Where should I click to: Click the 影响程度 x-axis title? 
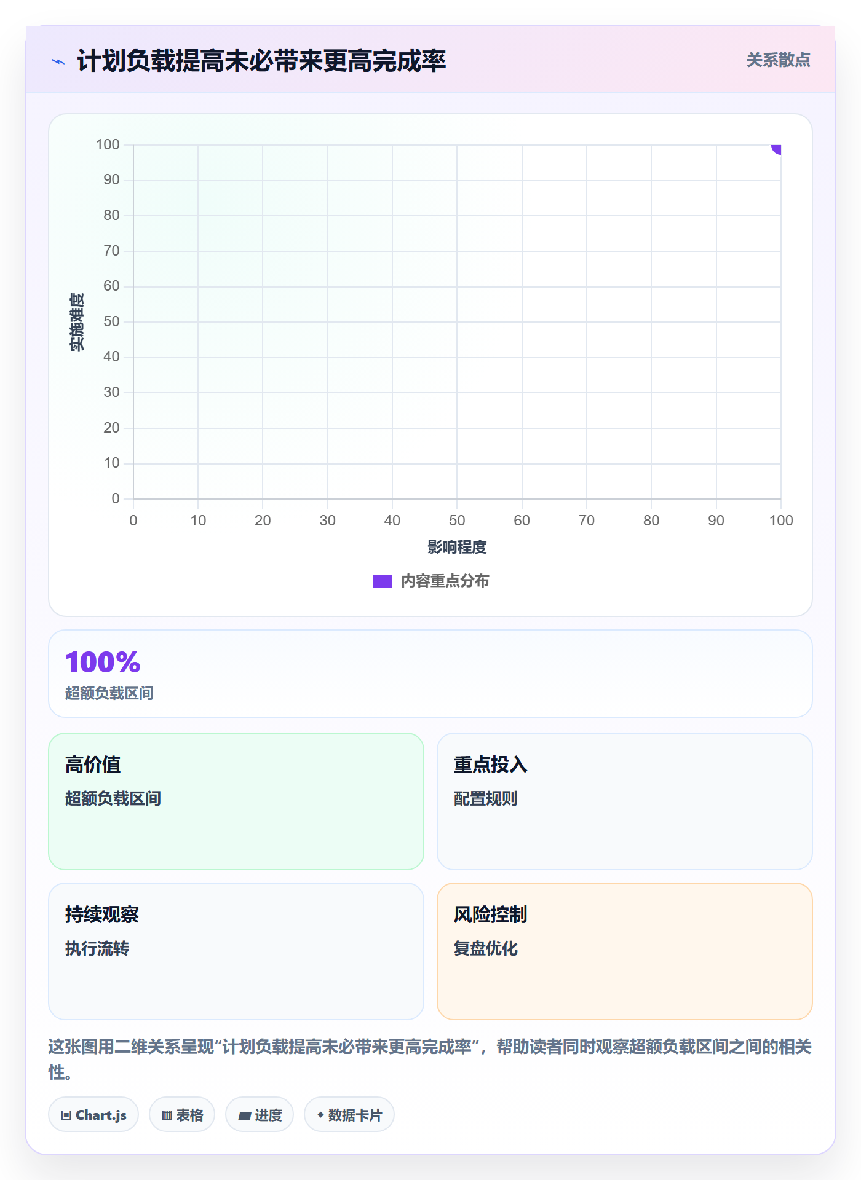(457, 547)
